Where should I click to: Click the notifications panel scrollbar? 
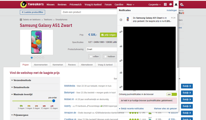pos(178,41)
